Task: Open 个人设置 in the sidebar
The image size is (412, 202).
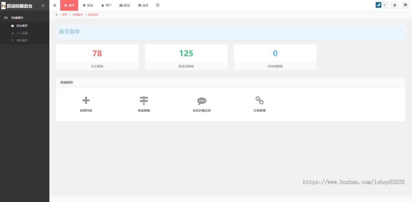Action: 22,33
